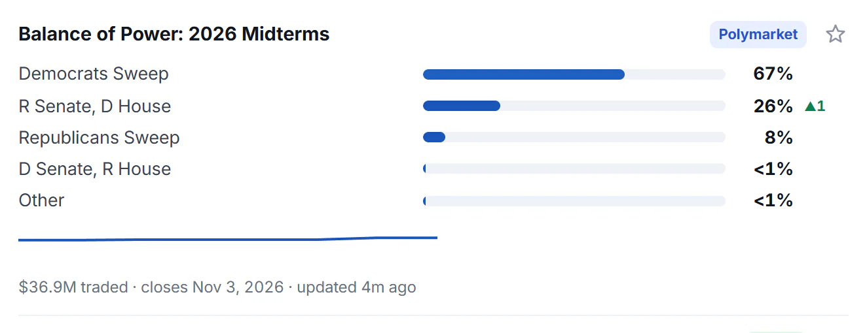The image size is (867, 333).
Task: Select the Republicans Sweep outcome label
Action: coord(99,137)
